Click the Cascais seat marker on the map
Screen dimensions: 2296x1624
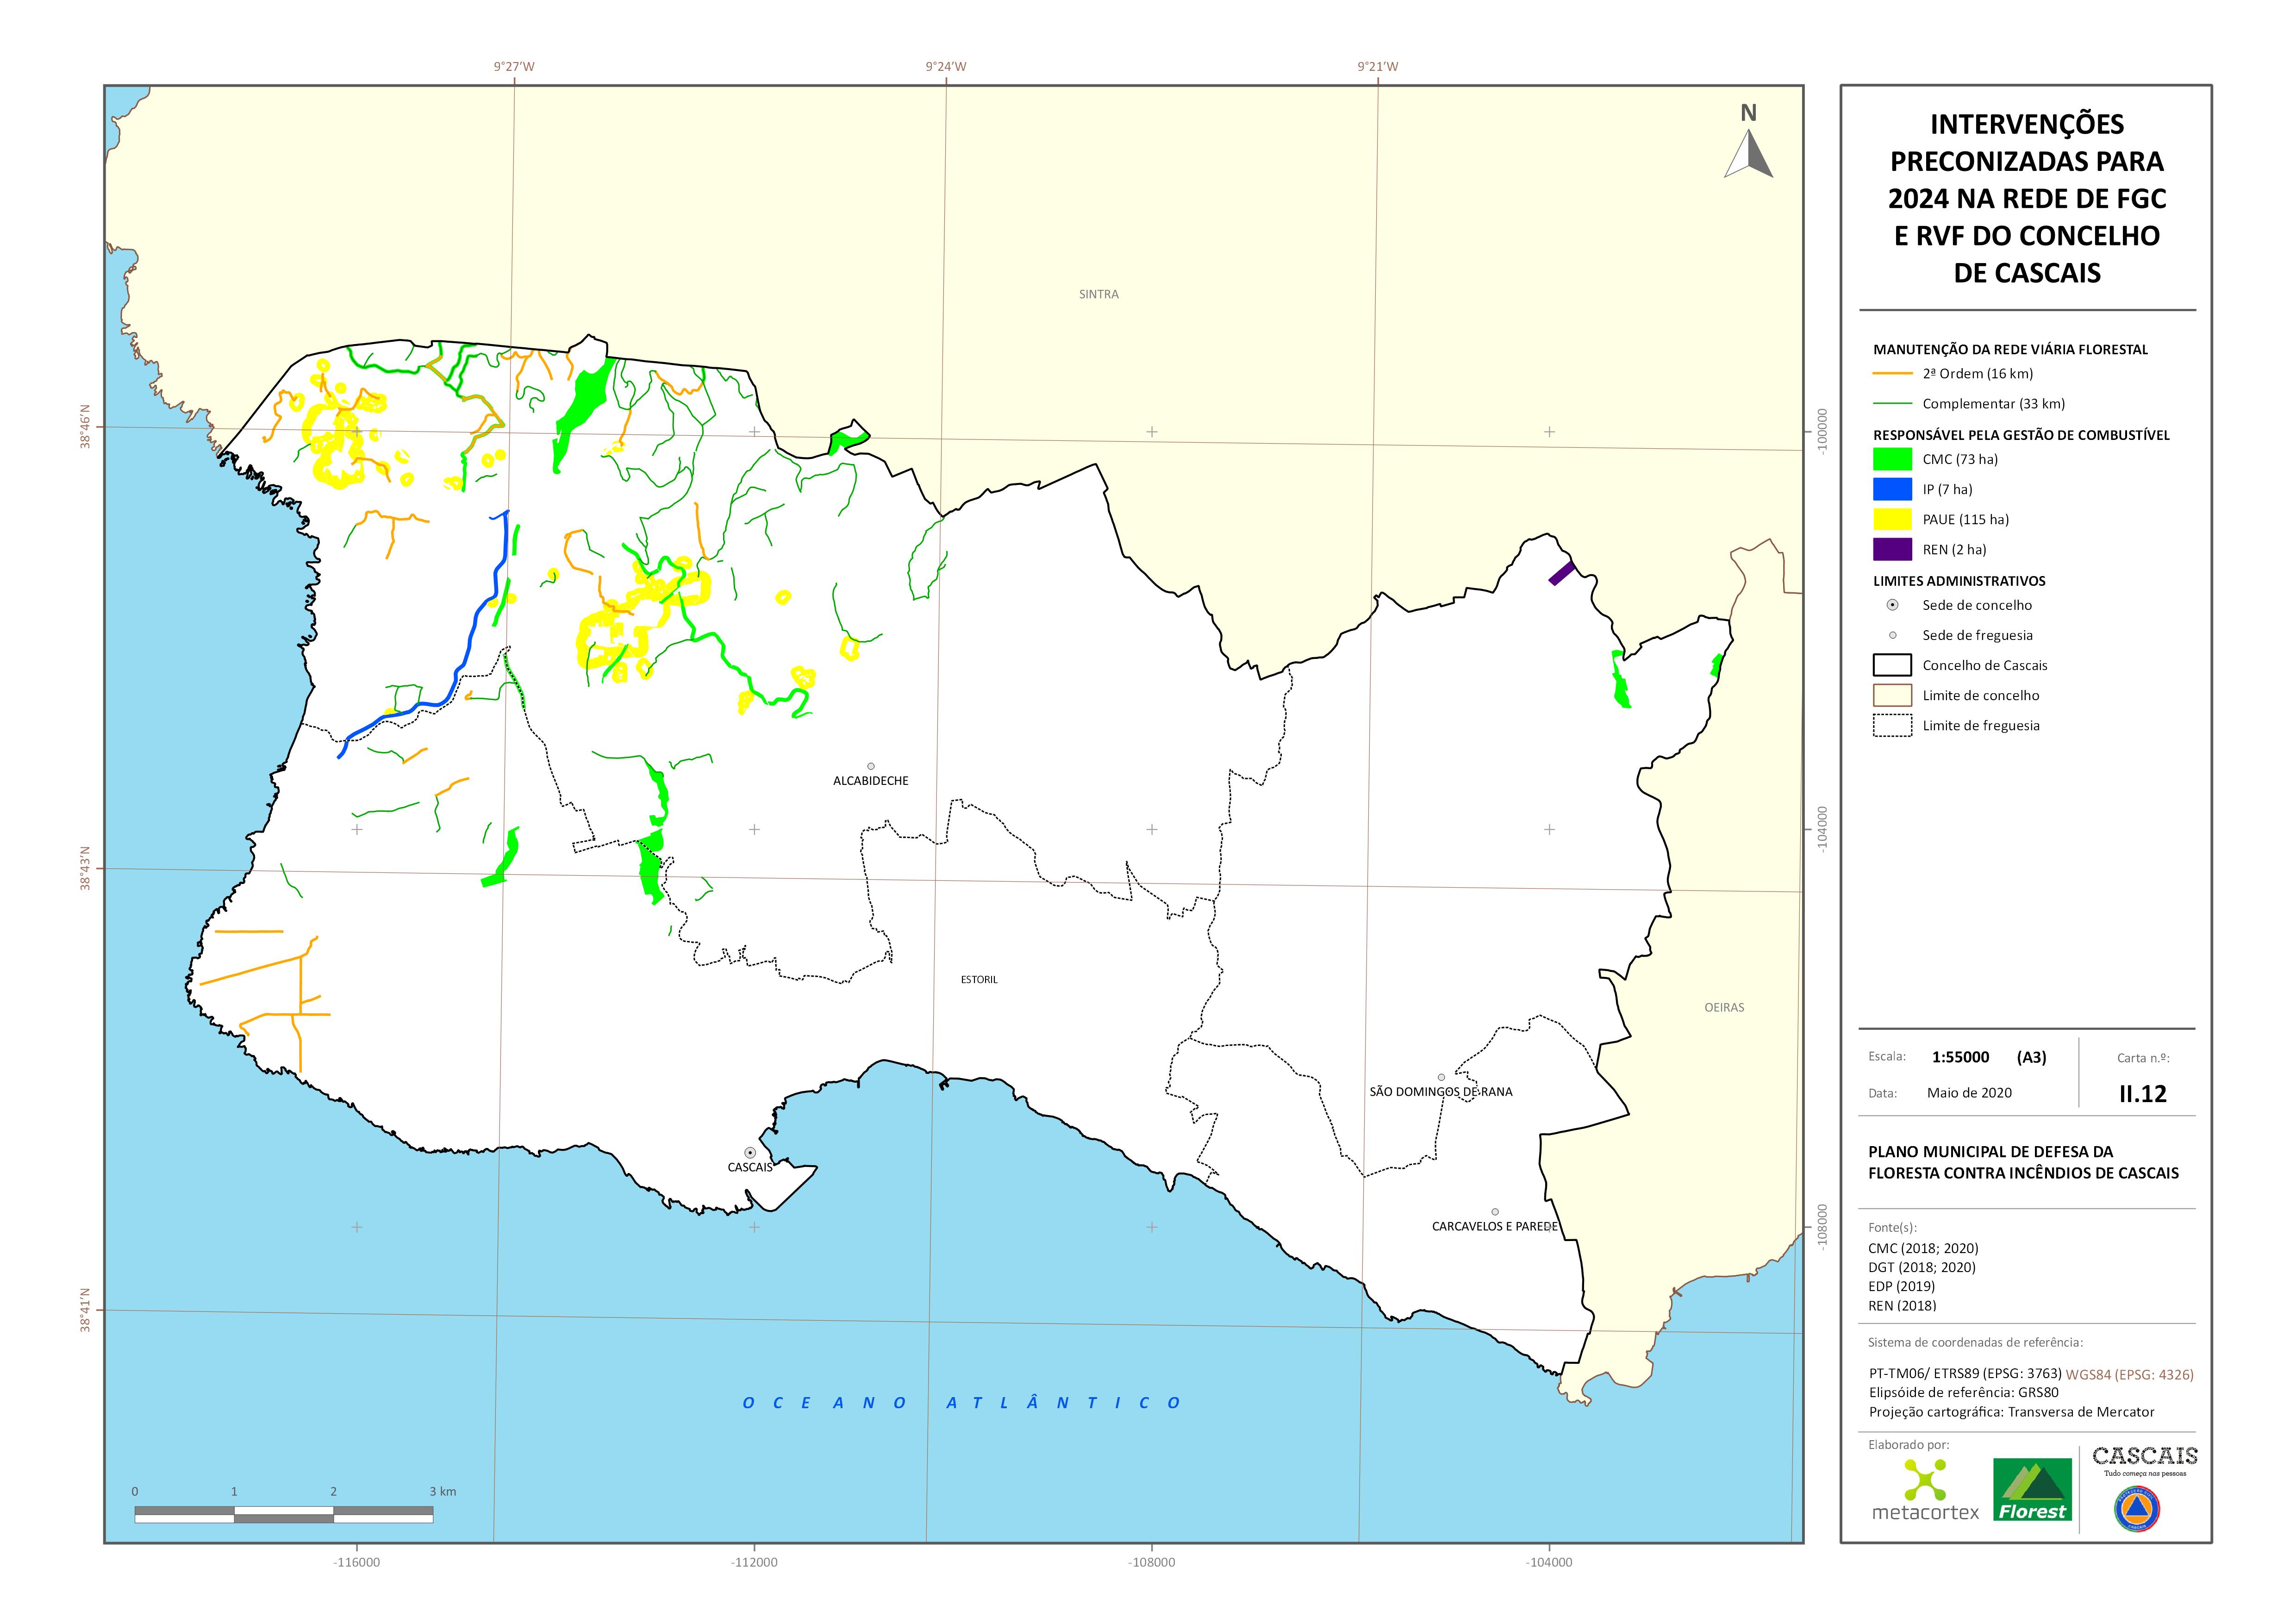pos(750,1153)
